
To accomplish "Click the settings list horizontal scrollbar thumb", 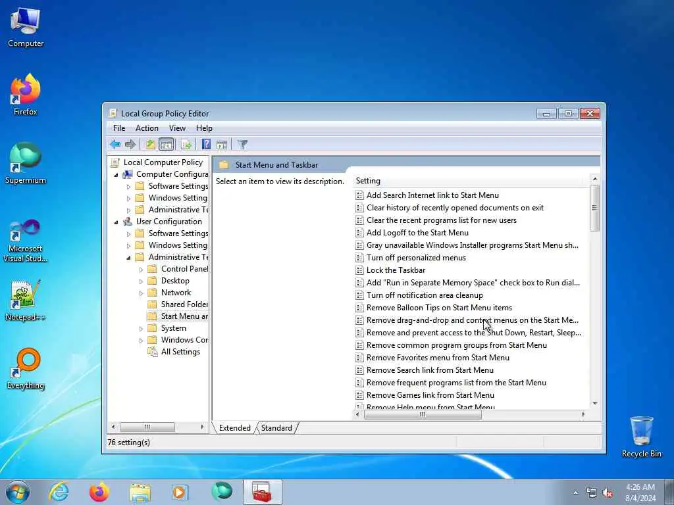I will (x=423, y=414).
